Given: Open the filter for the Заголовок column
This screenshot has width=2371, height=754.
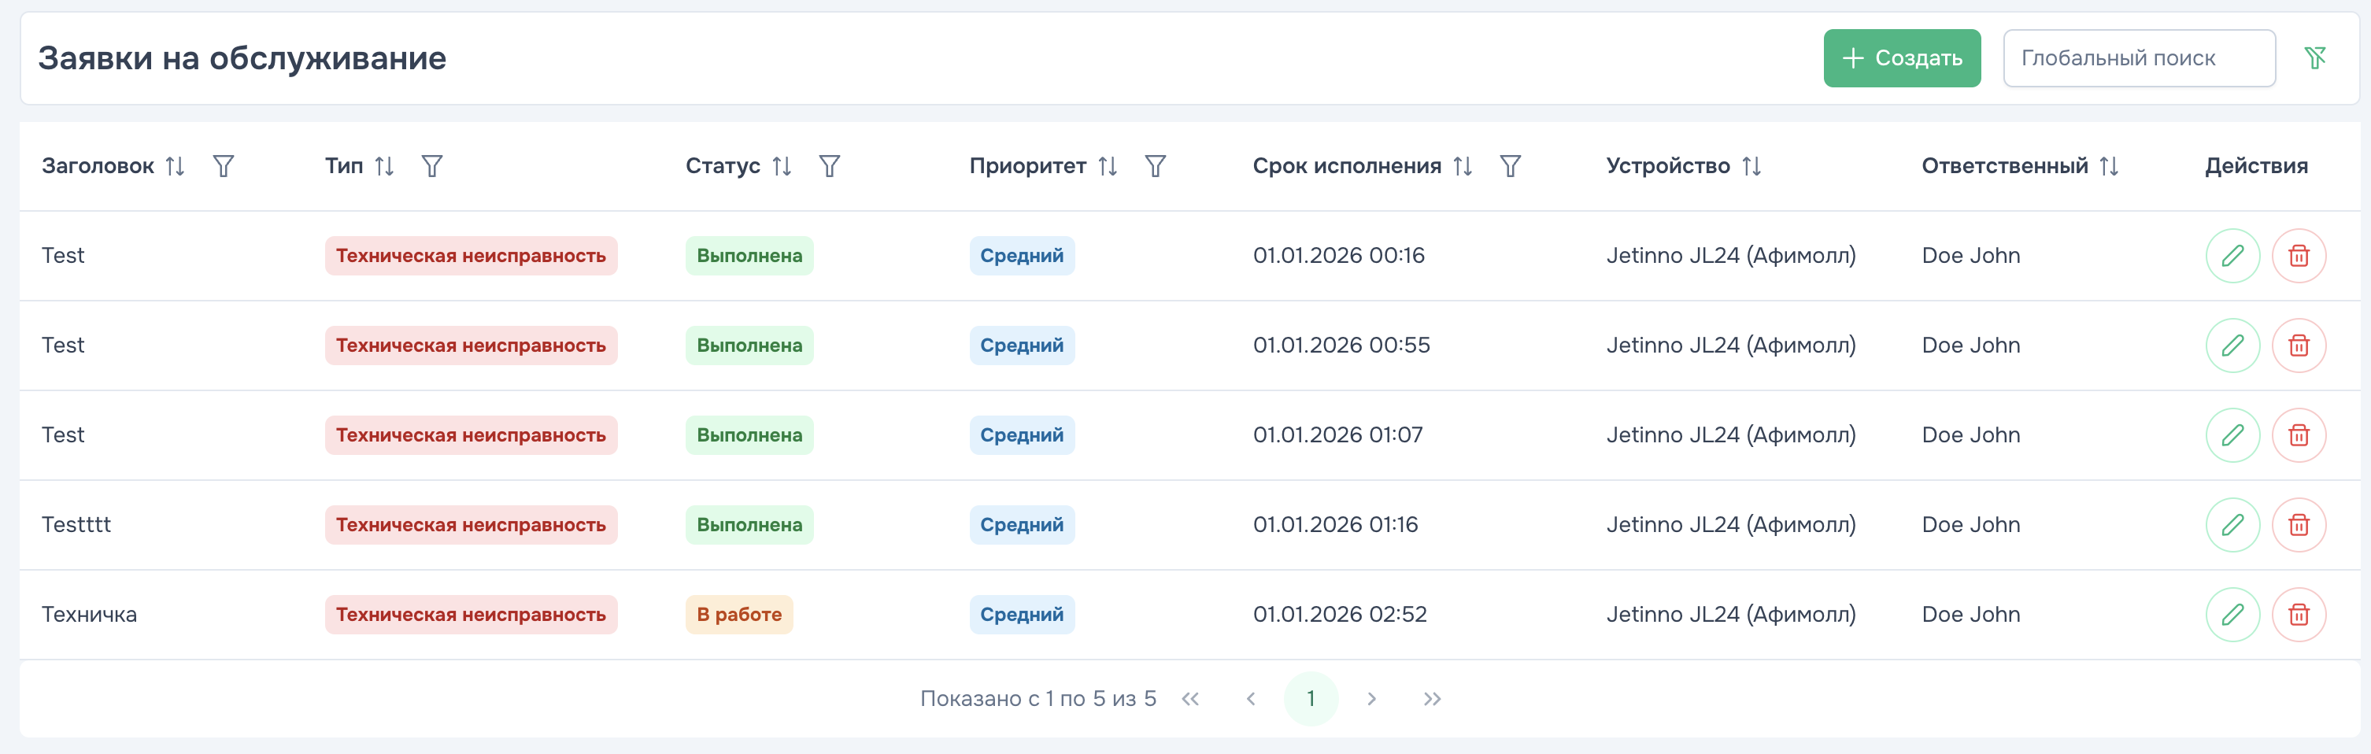Looking at the screenshot, I should tap(222, 167).
